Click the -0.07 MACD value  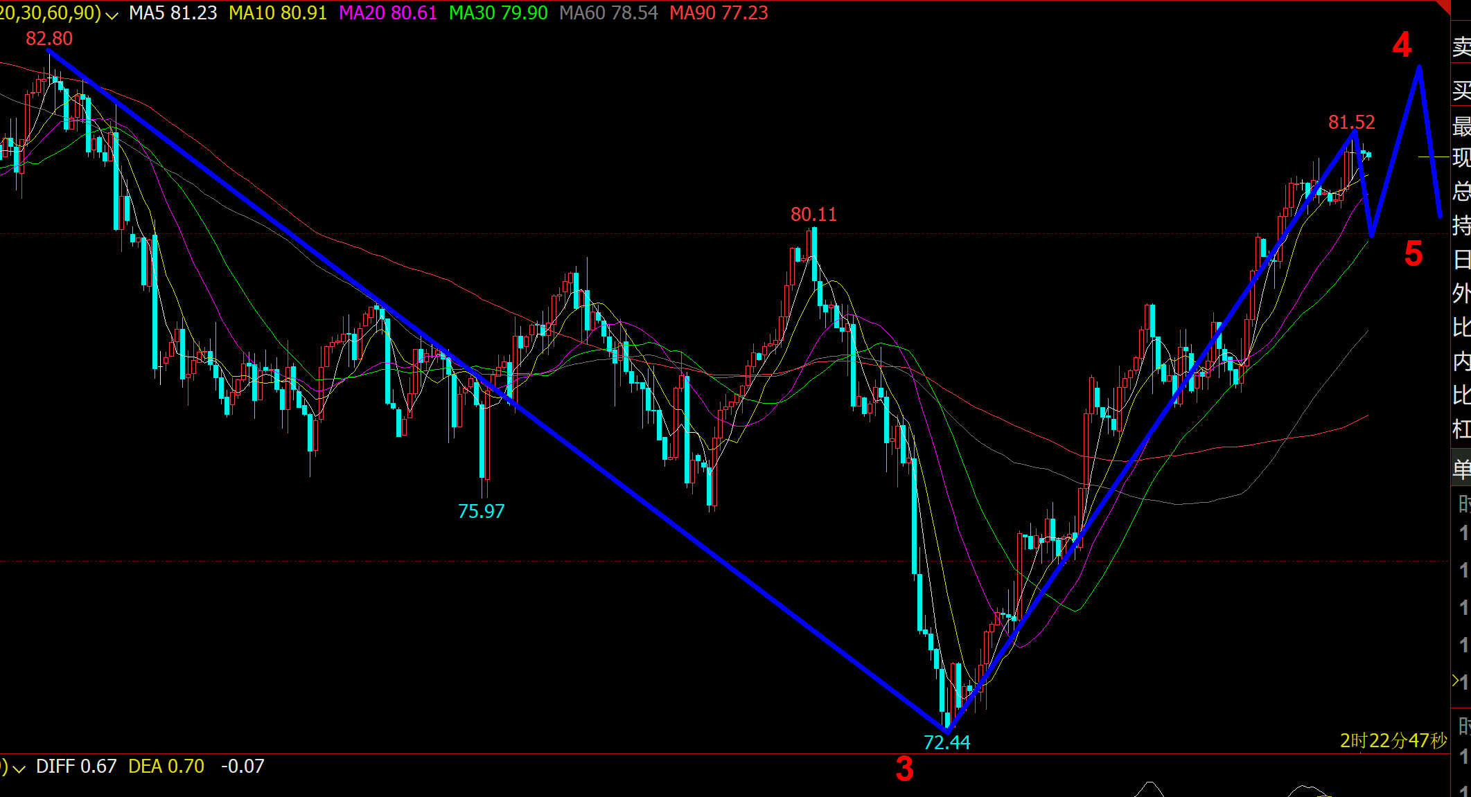[x=243, y=767]
